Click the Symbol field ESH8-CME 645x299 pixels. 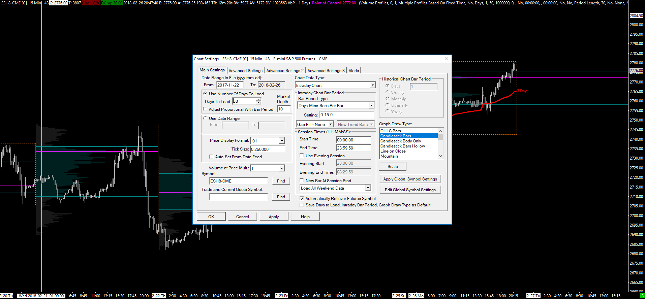click(239, 181)
